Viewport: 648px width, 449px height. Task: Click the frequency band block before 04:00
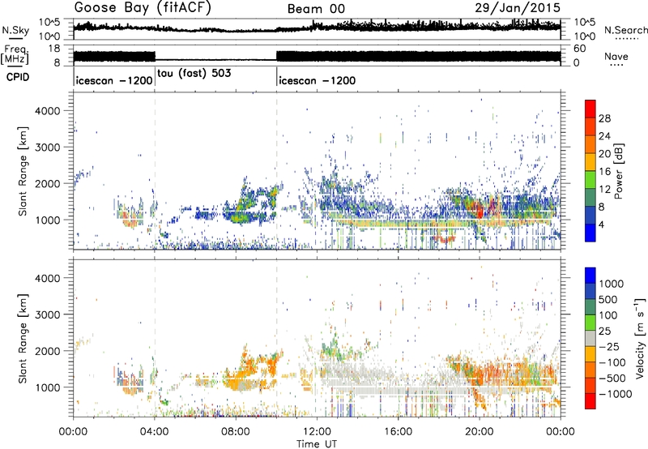click(x=114, y=57)
